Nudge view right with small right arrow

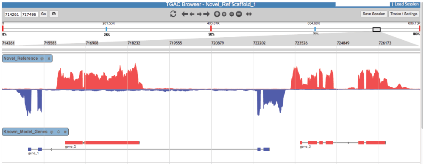click(199, 14)
